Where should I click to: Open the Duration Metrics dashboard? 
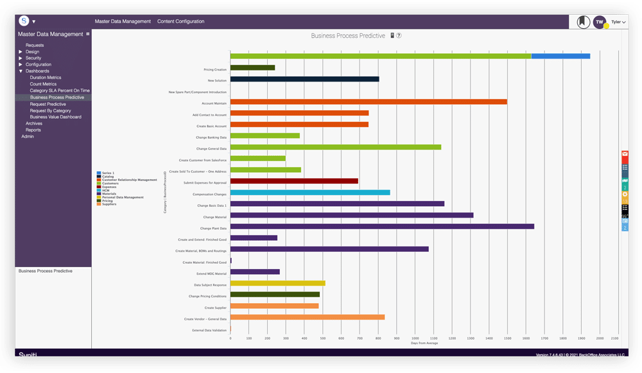46,78
